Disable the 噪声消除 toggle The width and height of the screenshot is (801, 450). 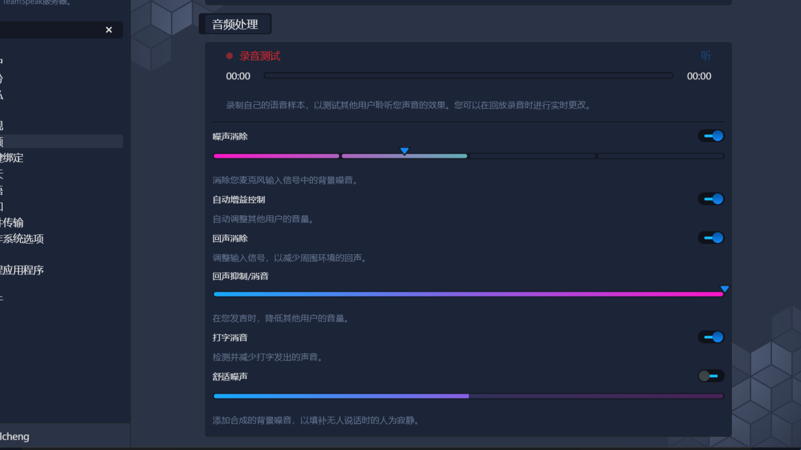711,136
